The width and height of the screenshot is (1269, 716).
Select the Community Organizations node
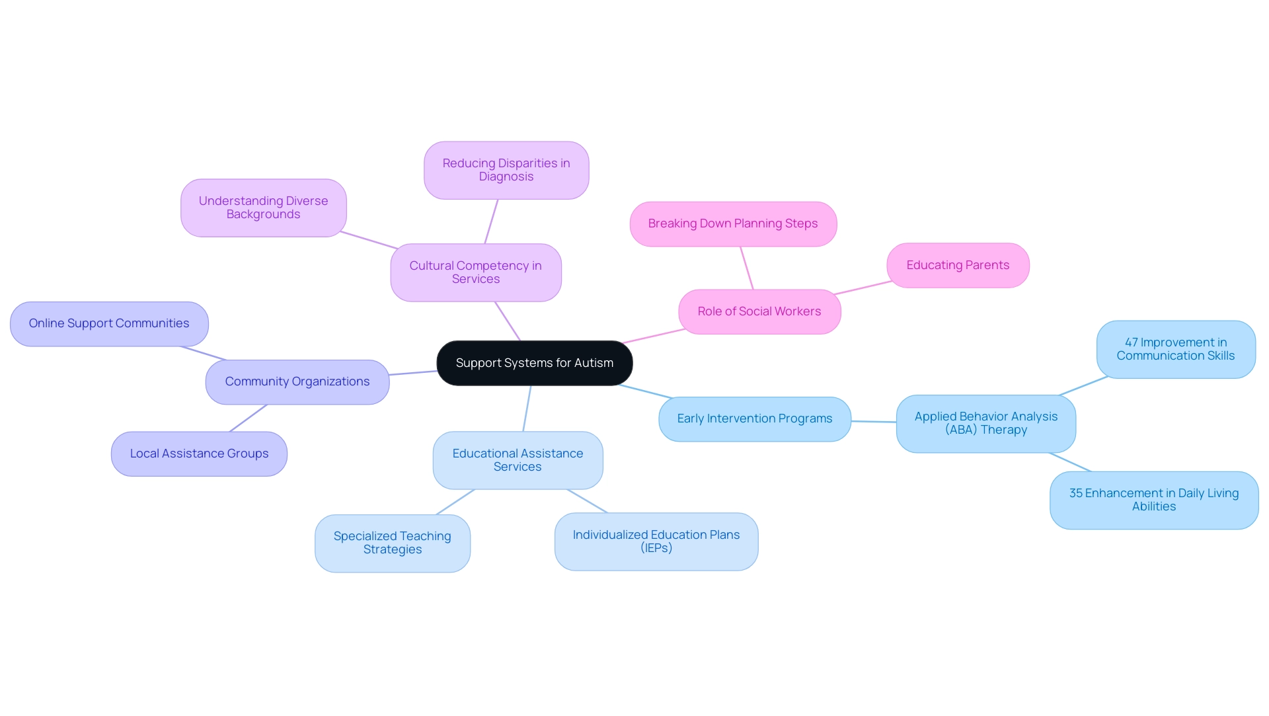tap(295, 381)
